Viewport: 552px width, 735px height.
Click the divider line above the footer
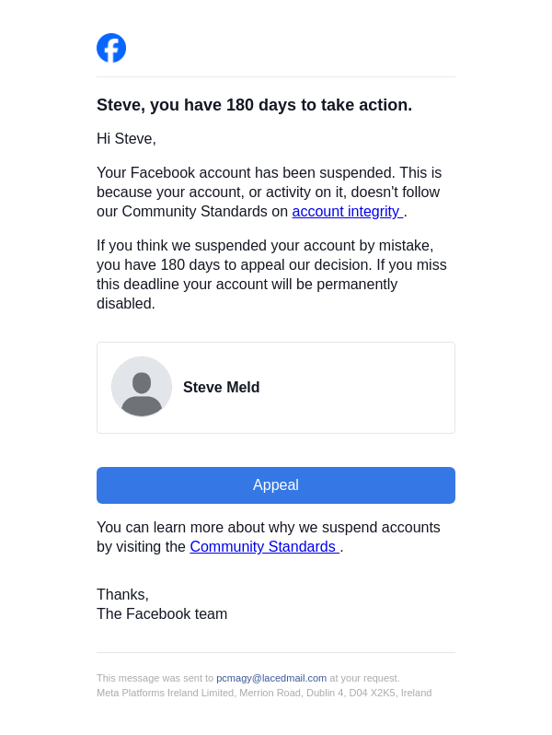click(x=276, y=653)
